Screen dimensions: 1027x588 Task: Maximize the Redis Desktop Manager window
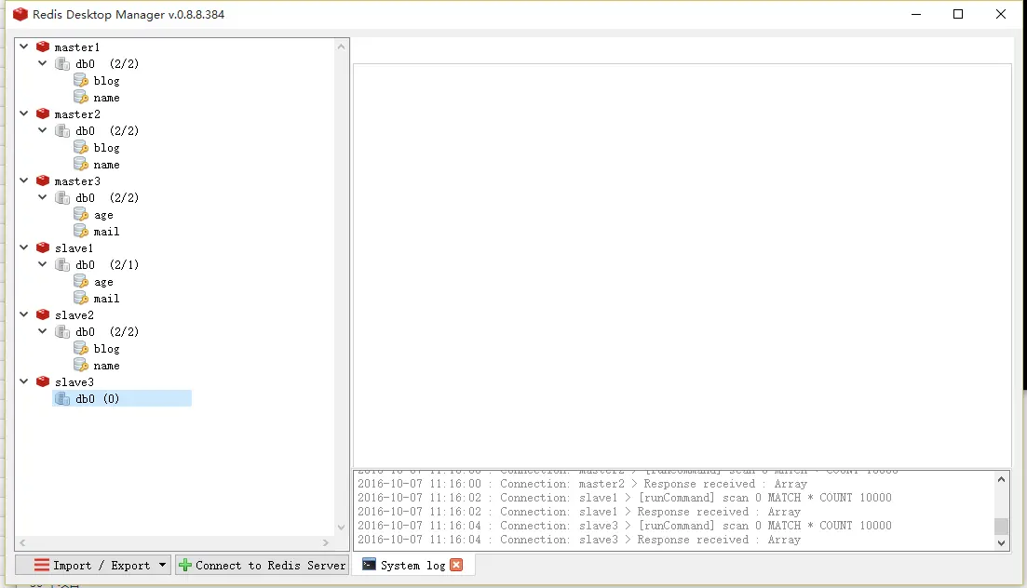pos(957,14)
